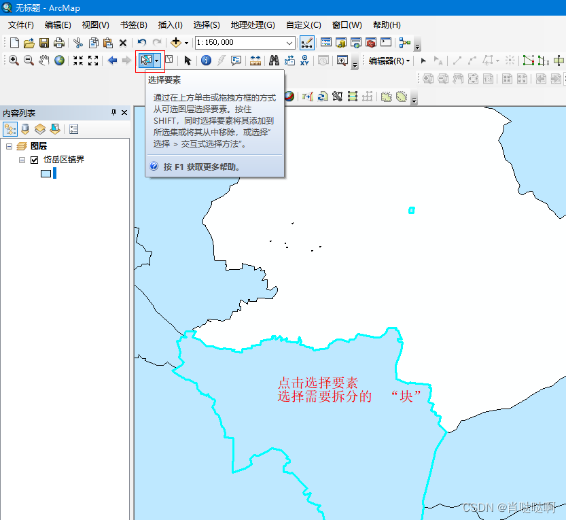The height and width of the screenshot is (520, 566).
Task: Select the Pan hand tool
Action: tap(44, 60)
